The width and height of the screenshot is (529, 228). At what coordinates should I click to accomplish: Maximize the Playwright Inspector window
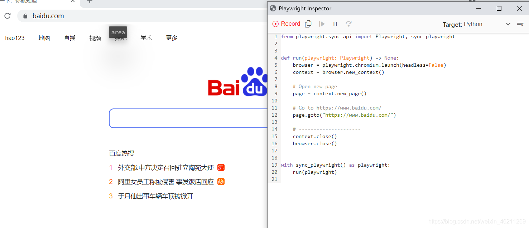pos(499,8)
